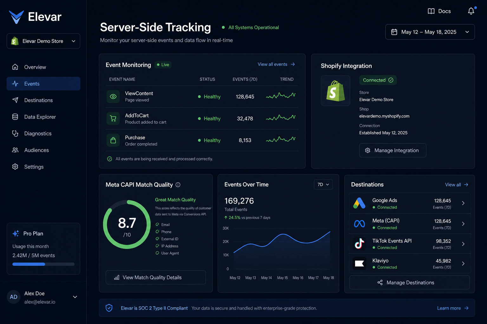
Task: Click the Elevar logo icon
Action: click(16, 17)
